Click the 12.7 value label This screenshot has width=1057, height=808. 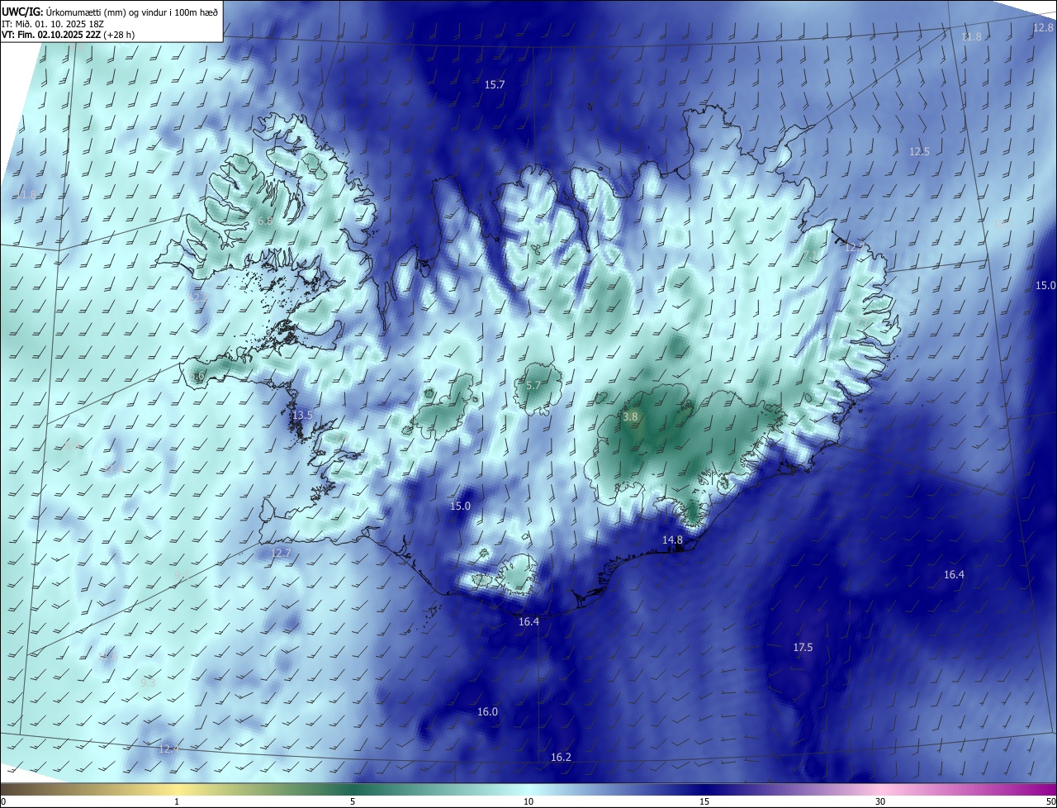point(281,553)
